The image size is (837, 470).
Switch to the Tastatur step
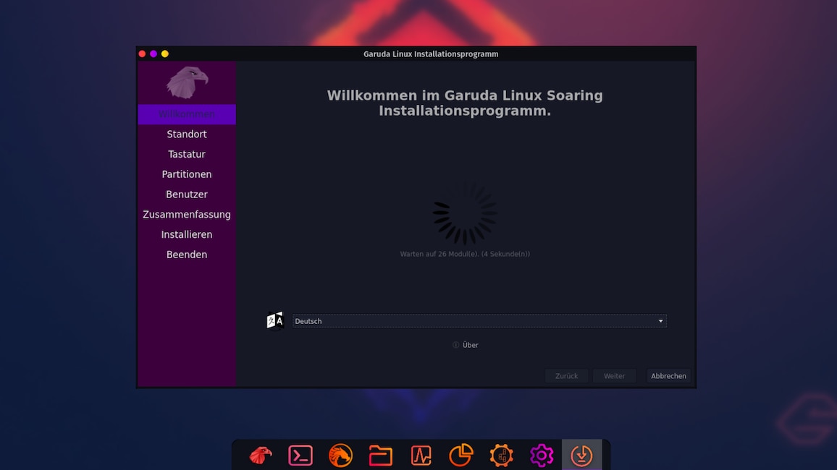(186, 154)
